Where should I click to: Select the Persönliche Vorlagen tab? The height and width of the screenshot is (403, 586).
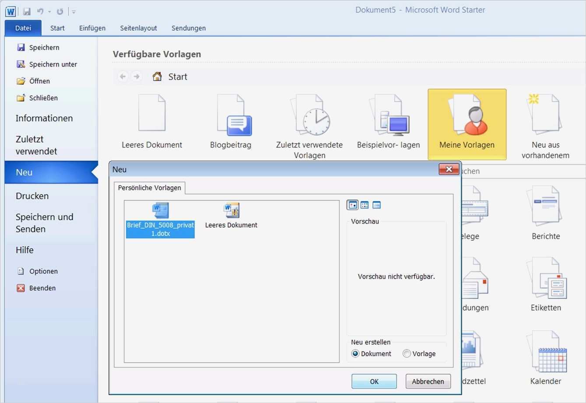click(x=150, y=188)
